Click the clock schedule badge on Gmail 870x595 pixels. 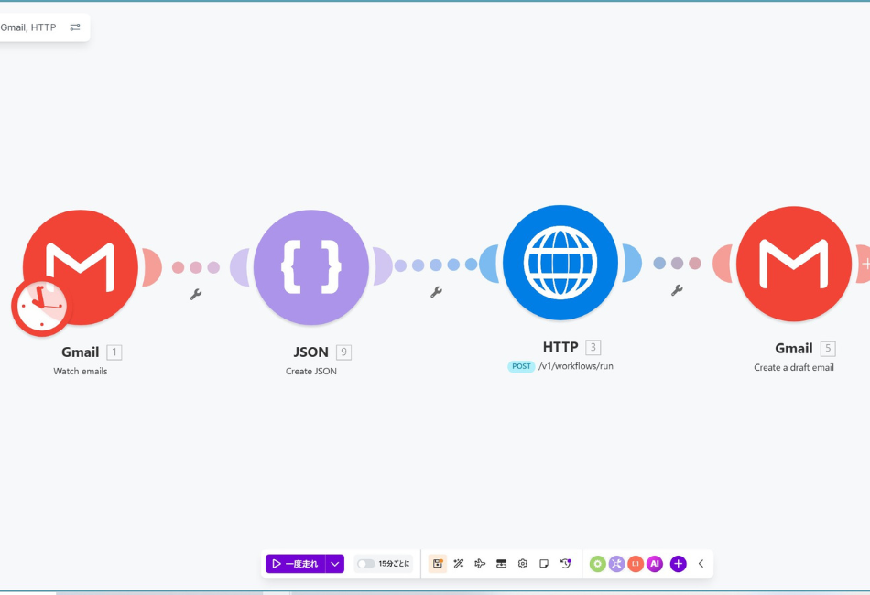[41, 306]
